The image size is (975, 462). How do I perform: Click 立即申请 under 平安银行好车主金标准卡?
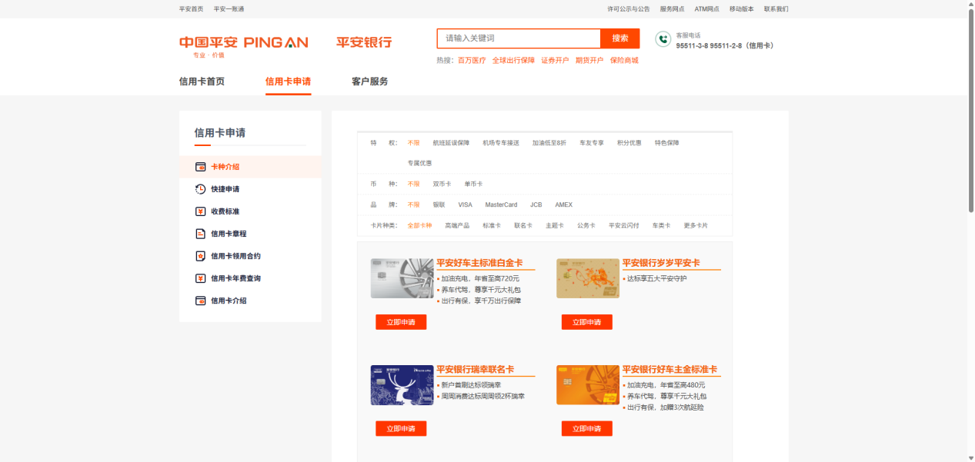(x=587, y=429)
